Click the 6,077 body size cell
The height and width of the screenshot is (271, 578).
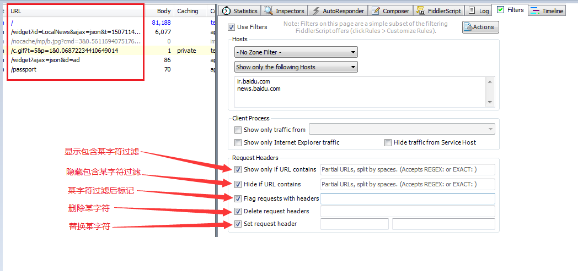click(163, 32)
